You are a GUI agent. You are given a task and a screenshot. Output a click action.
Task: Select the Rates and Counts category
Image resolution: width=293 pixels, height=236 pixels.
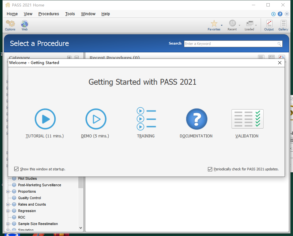[32, 204]
